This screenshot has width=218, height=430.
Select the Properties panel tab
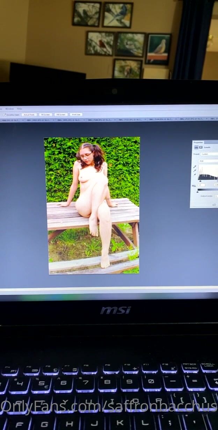[x=198, y=142]
